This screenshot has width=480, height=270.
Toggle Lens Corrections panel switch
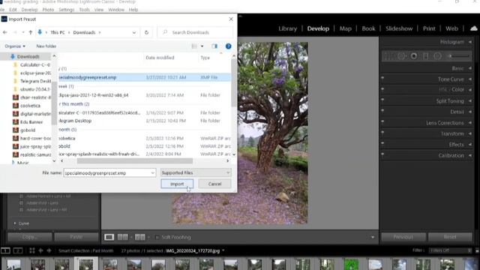(x=382, y=121)
